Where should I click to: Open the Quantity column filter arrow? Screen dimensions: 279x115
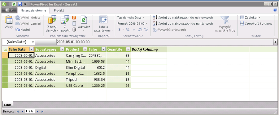coord(128,50)
